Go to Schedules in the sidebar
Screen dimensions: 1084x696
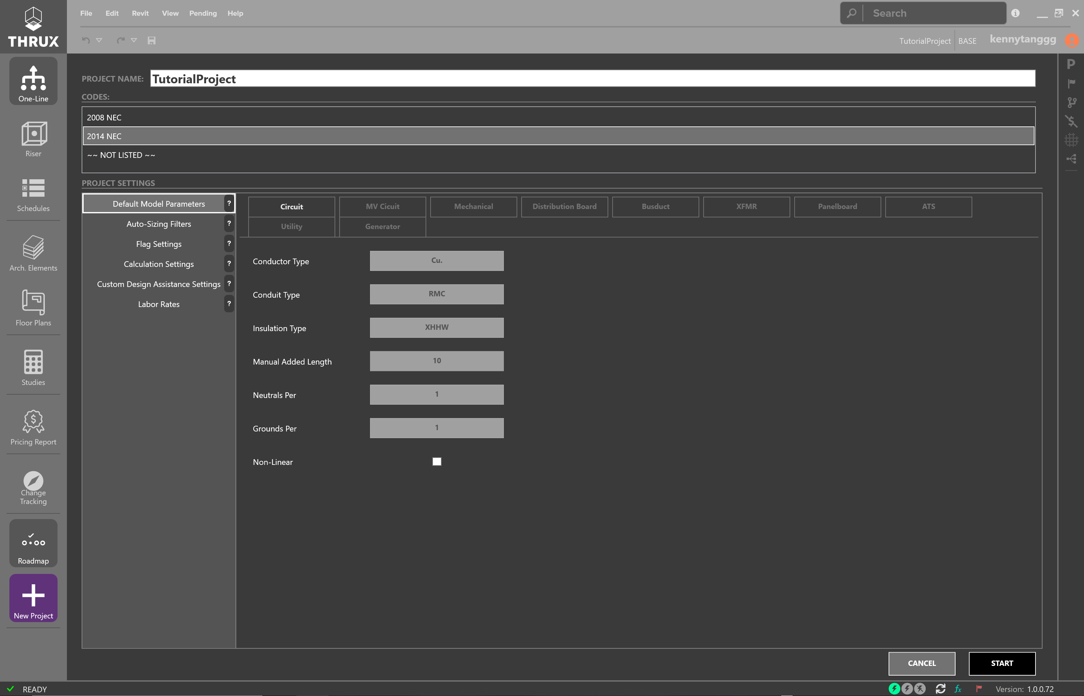click(x=33, y=195)
